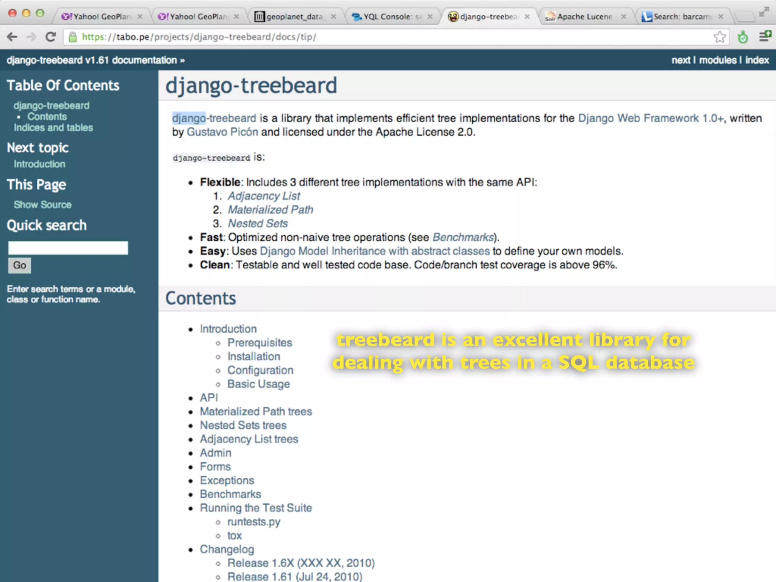
Task: Open tox contents link
Action: (x=235, y=535)
